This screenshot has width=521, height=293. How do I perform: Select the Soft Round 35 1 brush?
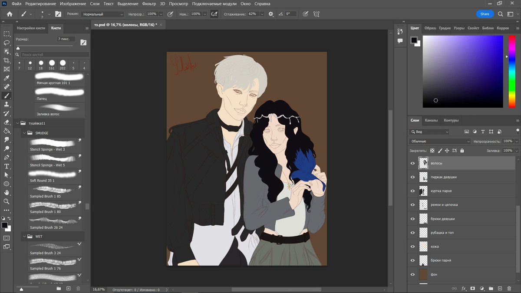click(x=56, y=176)
